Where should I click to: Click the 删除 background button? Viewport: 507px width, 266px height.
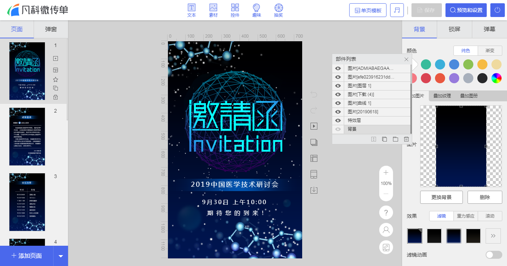coord(485,197)
